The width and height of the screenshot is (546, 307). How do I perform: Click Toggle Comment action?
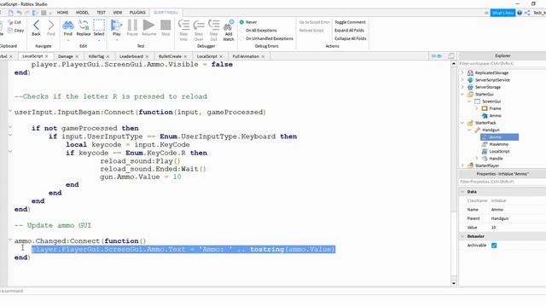[350, 22]
